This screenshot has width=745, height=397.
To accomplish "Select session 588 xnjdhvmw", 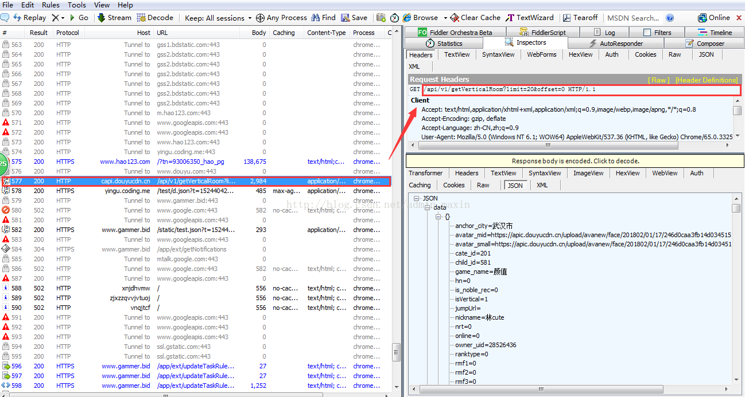I will (x=196, y=288).
